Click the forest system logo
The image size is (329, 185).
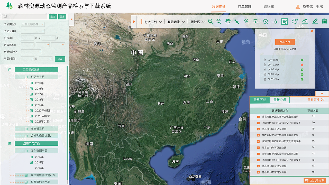[10, 6]
